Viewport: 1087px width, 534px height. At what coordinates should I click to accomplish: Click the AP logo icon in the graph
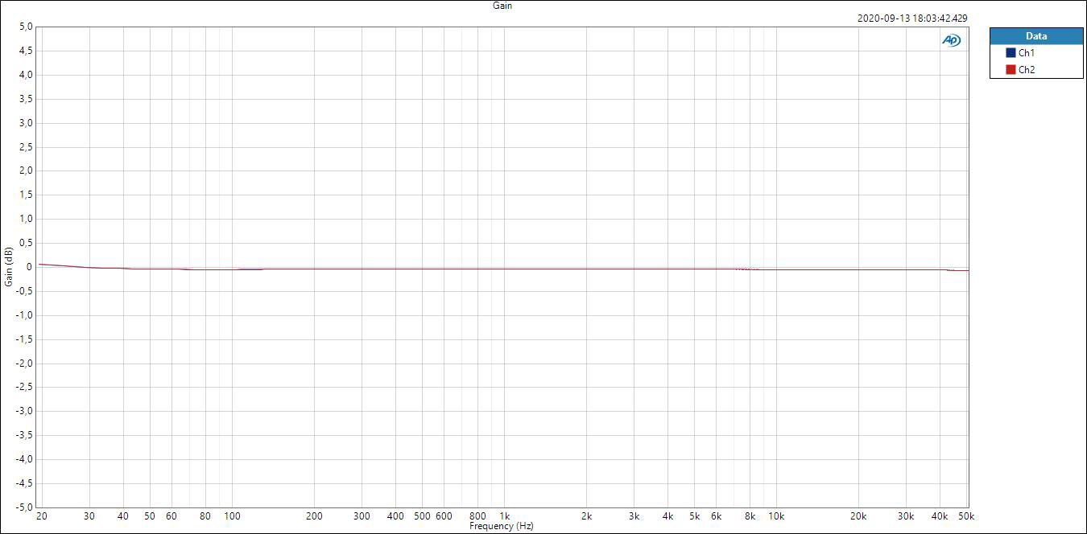pyautogui.click(x=951, y=40)
